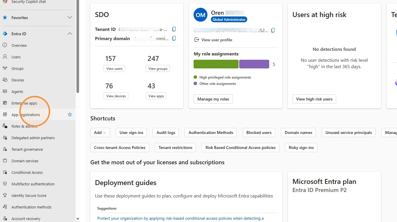Click Manage my roles button

213,99
